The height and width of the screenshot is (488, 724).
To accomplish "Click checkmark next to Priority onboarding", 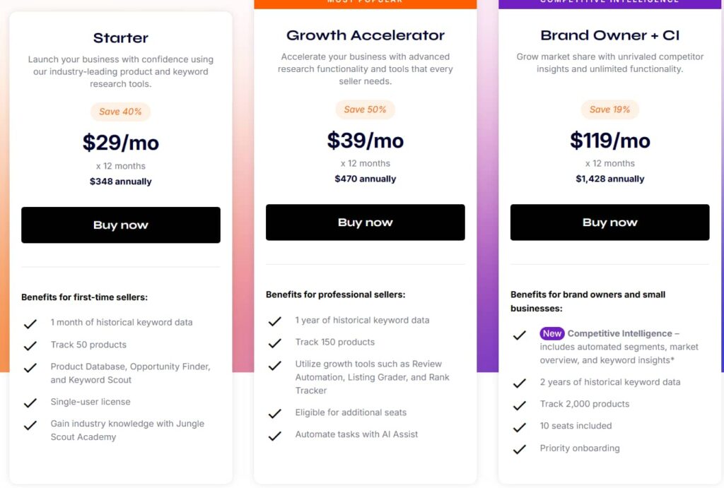I will pyautogui.click(x=519, y=449).
